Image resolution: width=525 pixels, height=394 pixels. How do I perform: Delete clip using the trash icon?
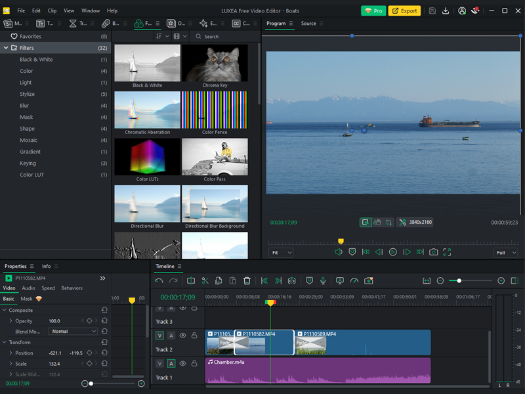click(247, 280)
